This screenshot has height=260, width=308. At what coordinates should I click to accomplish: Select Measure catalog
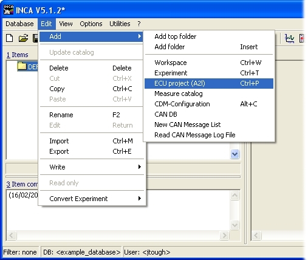209,94
